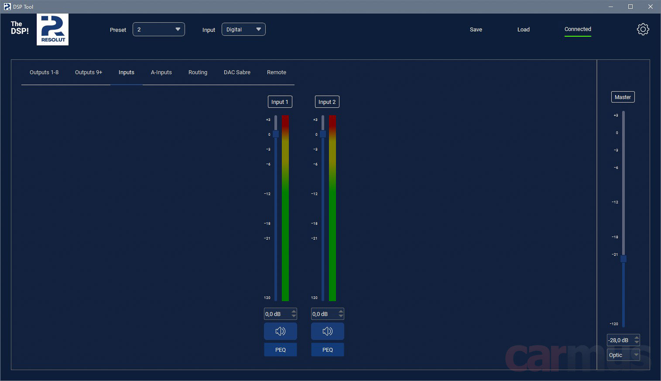Click the DSP Tool title bar icon
The height and width of the screenshot is (381, 661).
point(7,7)
